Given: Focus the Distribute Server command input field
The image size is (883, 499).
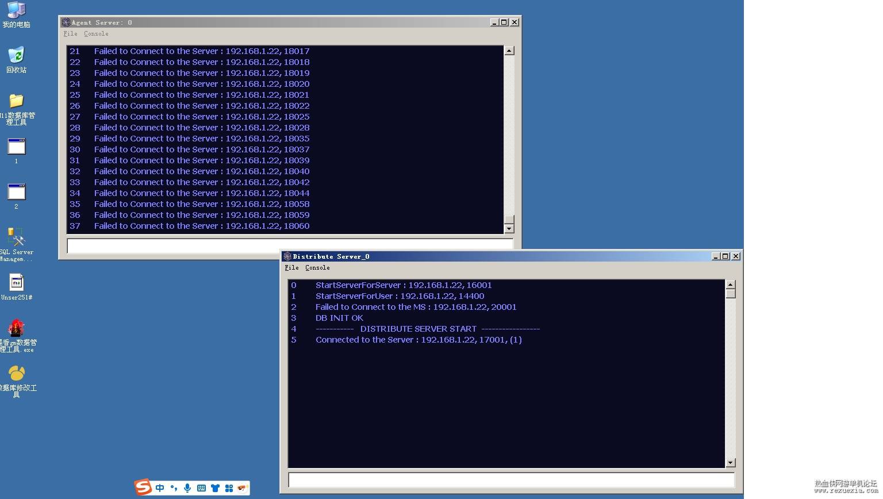Looking at the screenshot, I should [511, 480].
